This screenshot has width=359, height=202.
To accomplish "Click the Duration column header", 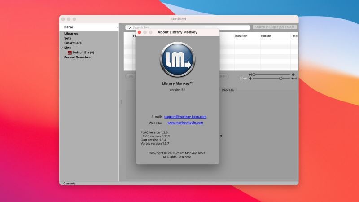I will tap(241, 36).
